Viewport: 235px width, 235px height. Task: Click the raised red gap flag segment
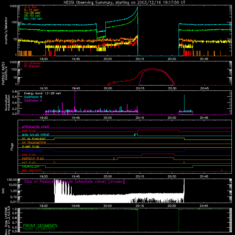(158, 130)
